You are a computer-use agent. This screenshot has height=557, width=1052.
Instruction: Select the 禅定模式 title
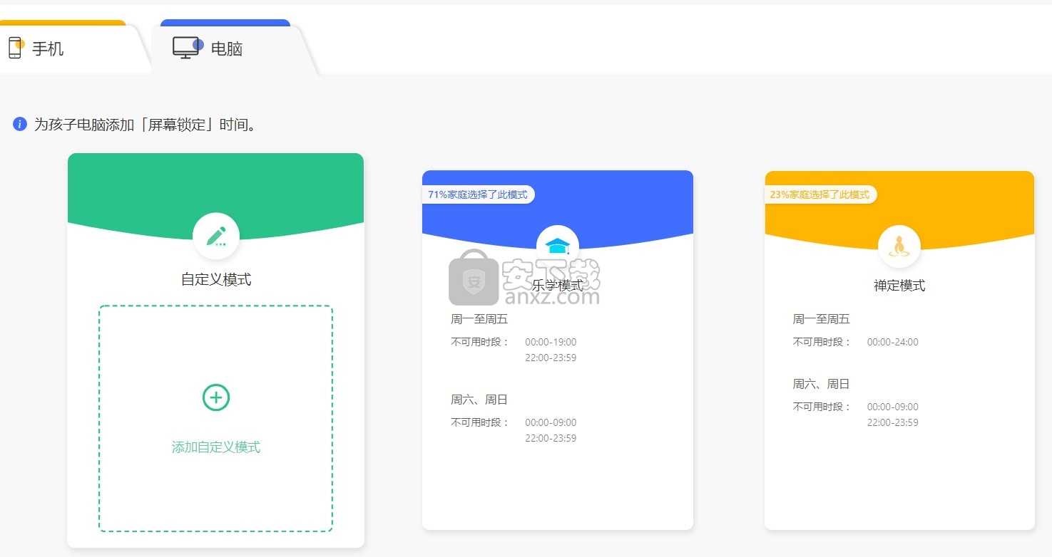(899, 286)
